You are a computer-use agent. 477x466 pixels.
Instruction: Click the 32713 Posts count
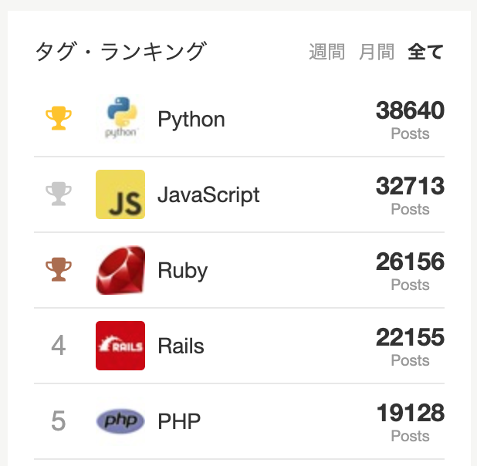(x=410, y=196)
